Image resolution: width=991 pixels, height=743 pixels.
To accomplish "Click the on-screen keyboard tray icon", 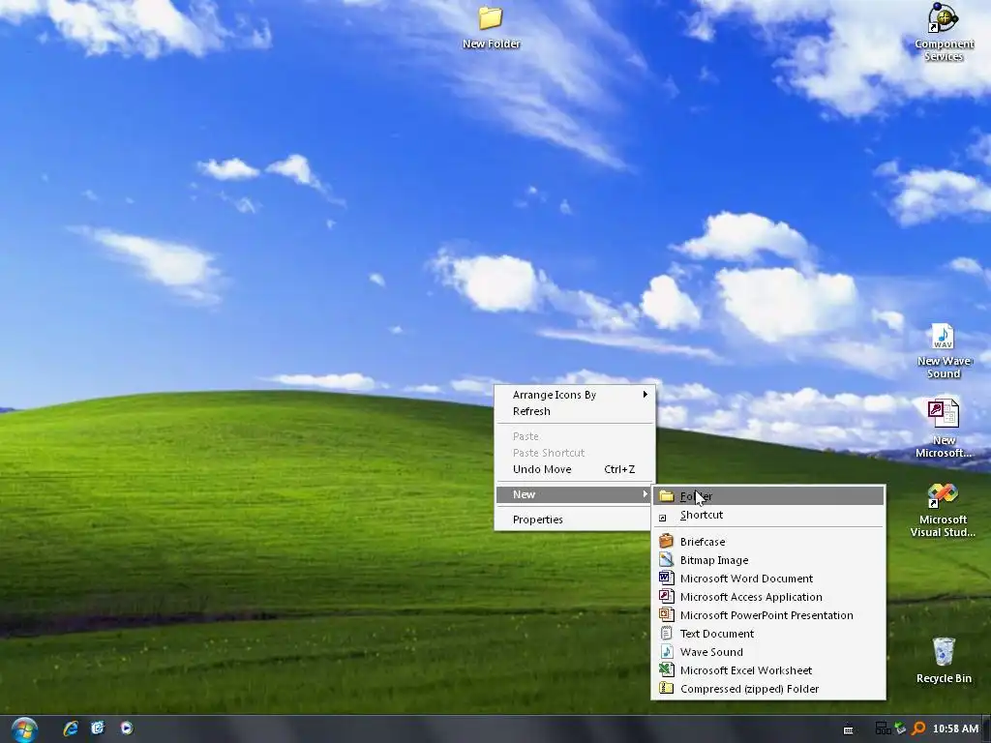I will (848, 729).
